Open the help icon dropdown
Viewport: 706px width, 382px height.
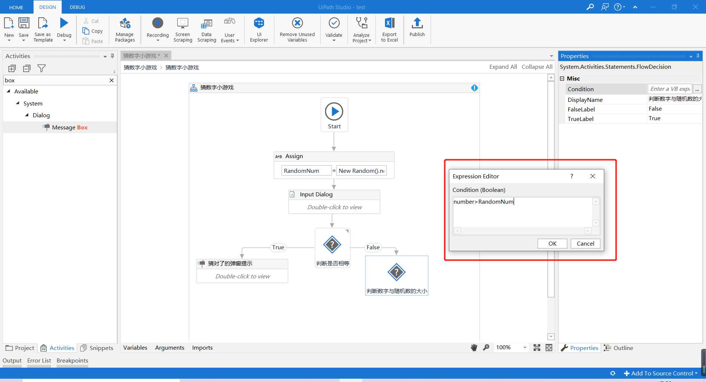[x=620, y=7]
